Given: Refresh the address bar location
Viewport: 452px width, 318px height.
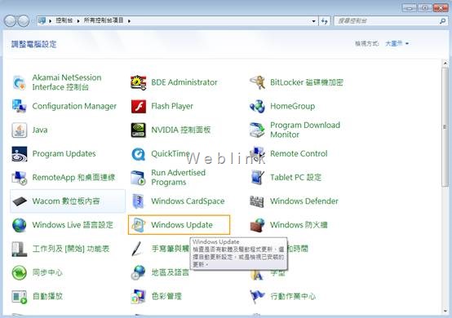Looking at the screenshot, I should (324, 21).
